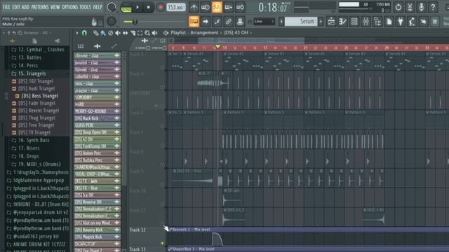The width and height of the screenshot is (449, 252).
Task: Select the playlist delete tool
Action: (111, 33)
